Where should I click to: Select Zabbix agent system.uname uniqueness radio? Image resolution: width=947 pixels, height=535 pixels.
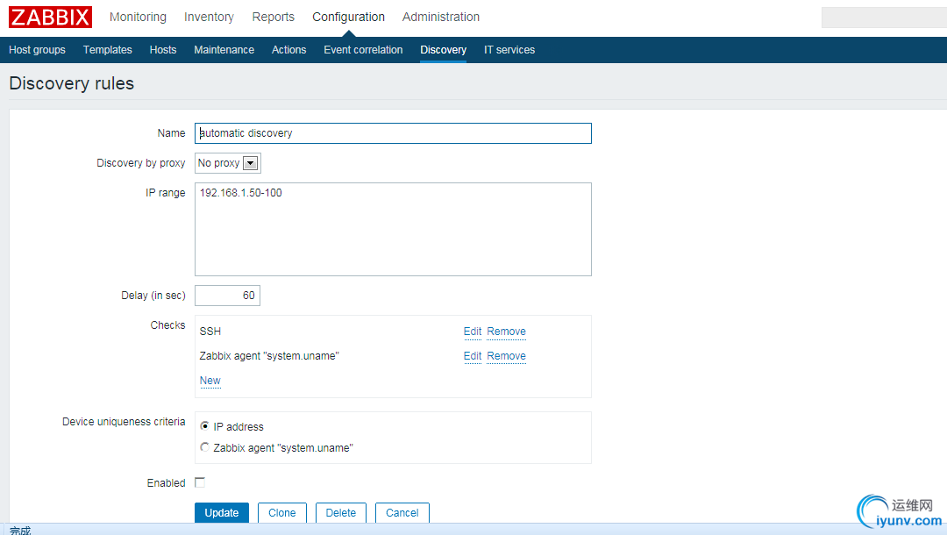coord(204,447)
